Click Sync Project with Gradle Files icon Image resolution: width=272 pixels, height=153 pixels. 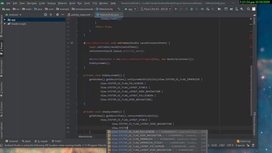point(231,9)
